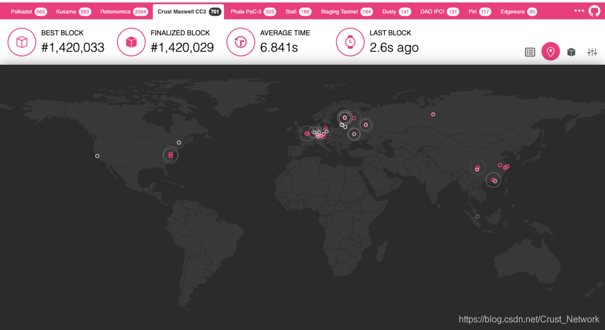Open the Phala PoC-3 tab

coord(253,12)
